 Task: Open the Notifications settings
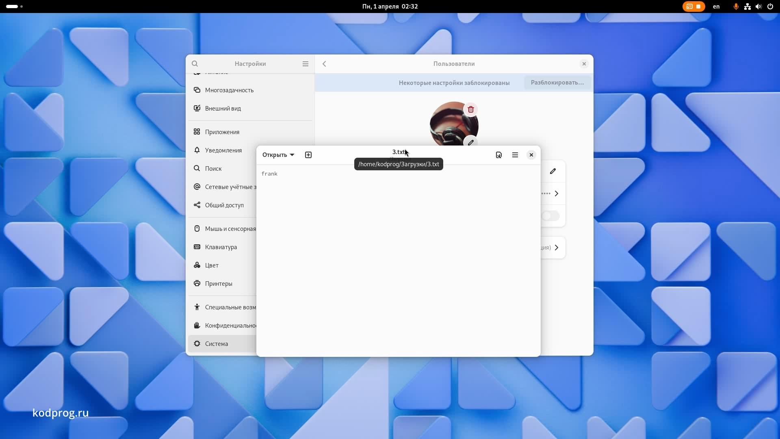pos(222,150)
